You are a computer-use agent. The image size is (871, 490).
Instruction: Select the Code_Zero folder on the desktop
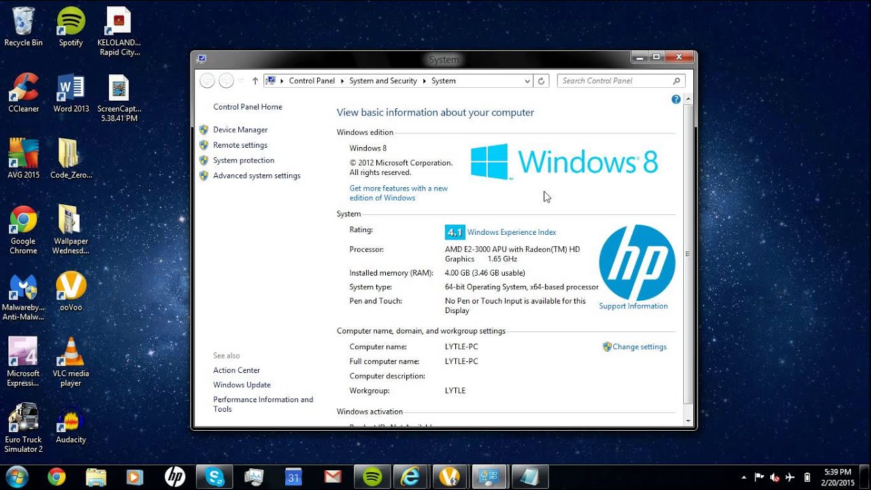pyautogui.click(x=71, y=159)
